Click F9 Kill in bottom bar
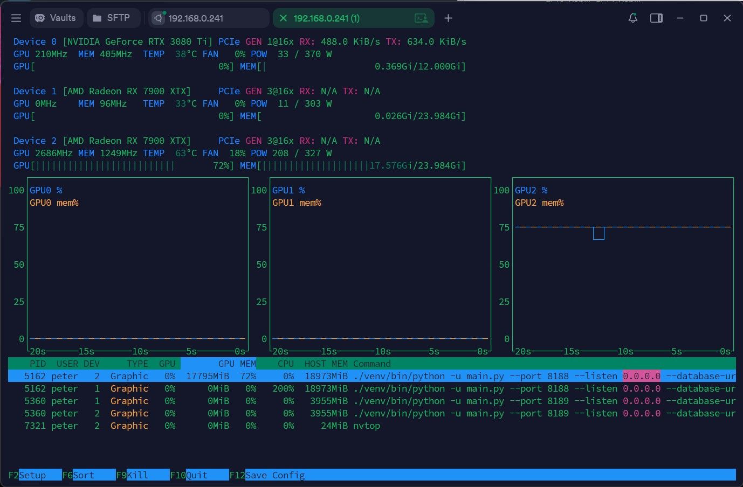The height and width of the screenshot is (487, 743). (x=137, y=475)
